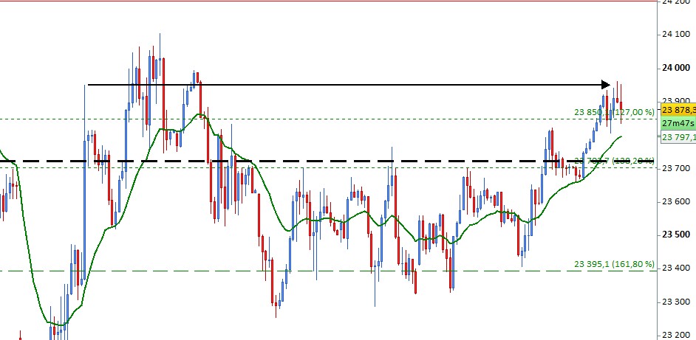
Task: Click the 24 000 price axis label
Action: (676, 68)
